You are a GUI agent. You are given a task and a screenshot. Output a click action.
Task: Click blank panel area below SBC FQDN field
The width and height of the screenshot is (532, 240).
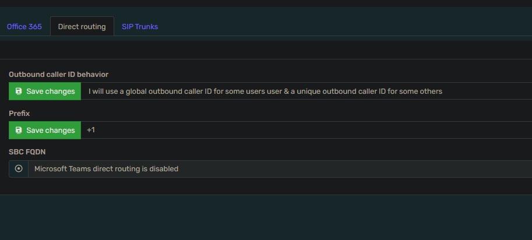point(266,186)
